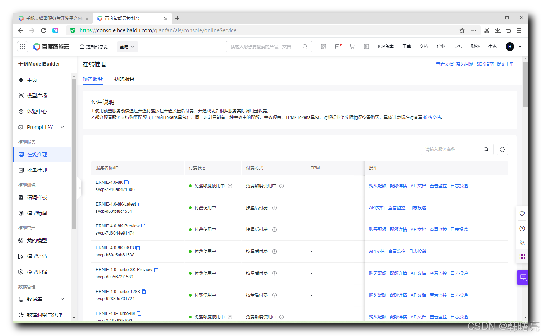
Task: Copy the ERNIE-4.0-8K-Latest service name
Action: pyautogui.click(x=140, y=204)
